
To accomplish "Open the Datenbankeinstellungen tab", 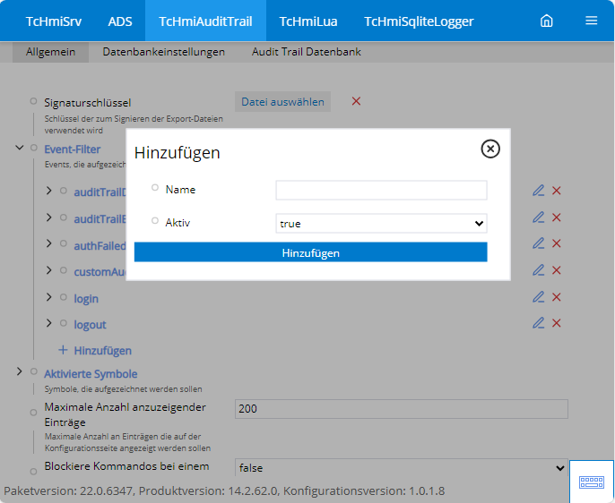I will [163, 52].
